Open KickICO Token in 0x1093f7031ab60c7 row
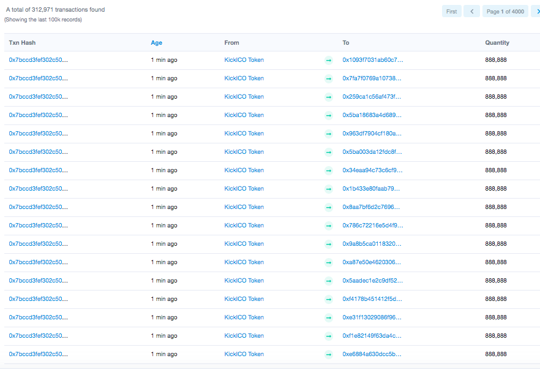This screenshot has width=540, height=369. [x=244, y=59]
